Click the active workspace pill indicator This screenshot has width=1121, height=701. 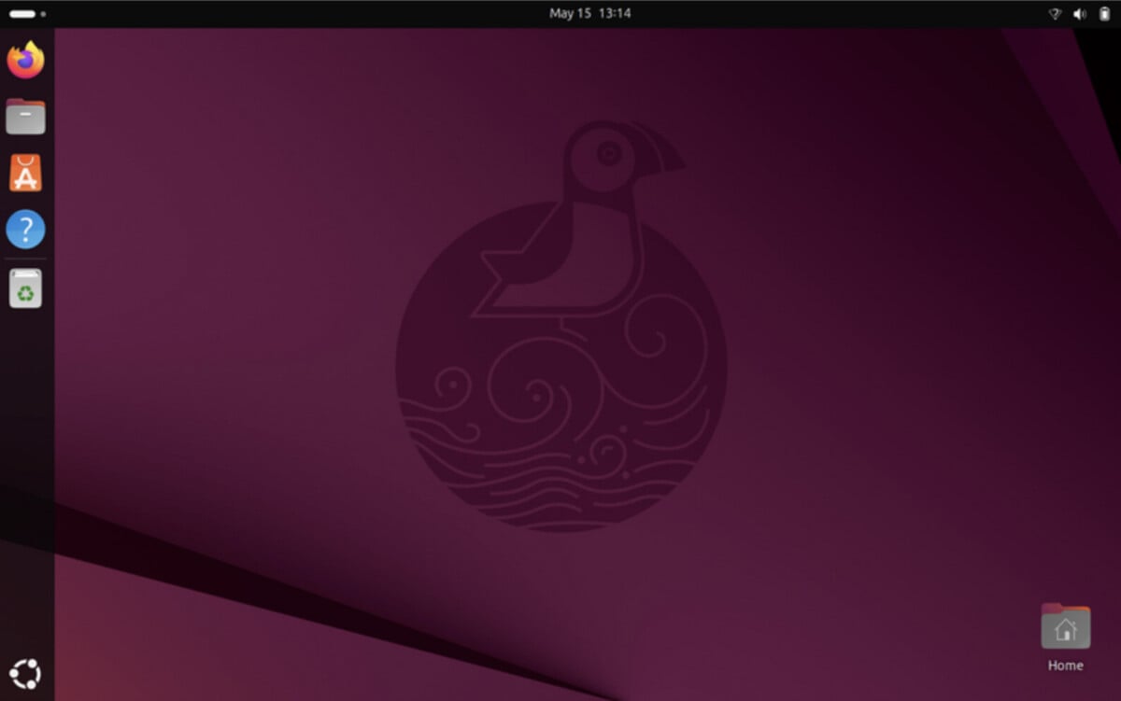[x=21, y=14]
